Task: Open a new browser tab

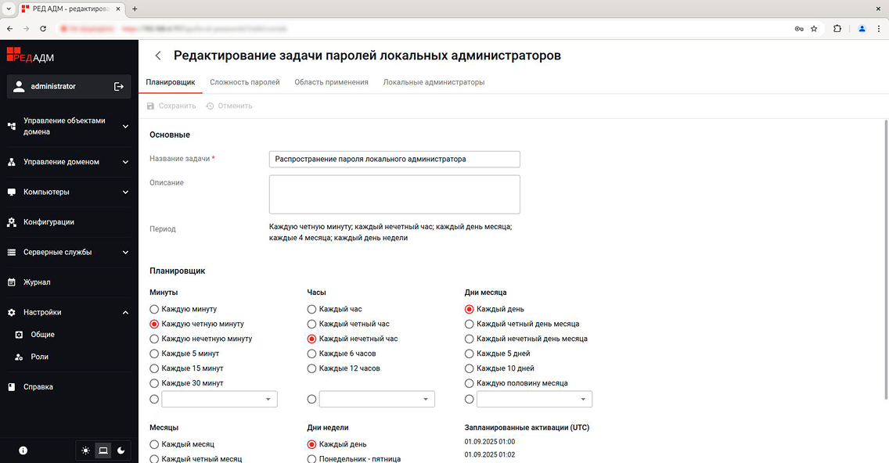Action: (135, 9)
